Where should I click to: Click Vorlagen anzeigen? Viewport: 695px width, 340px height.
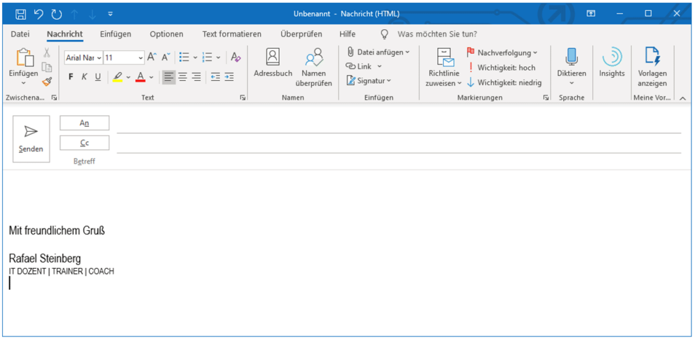[652, 68]
